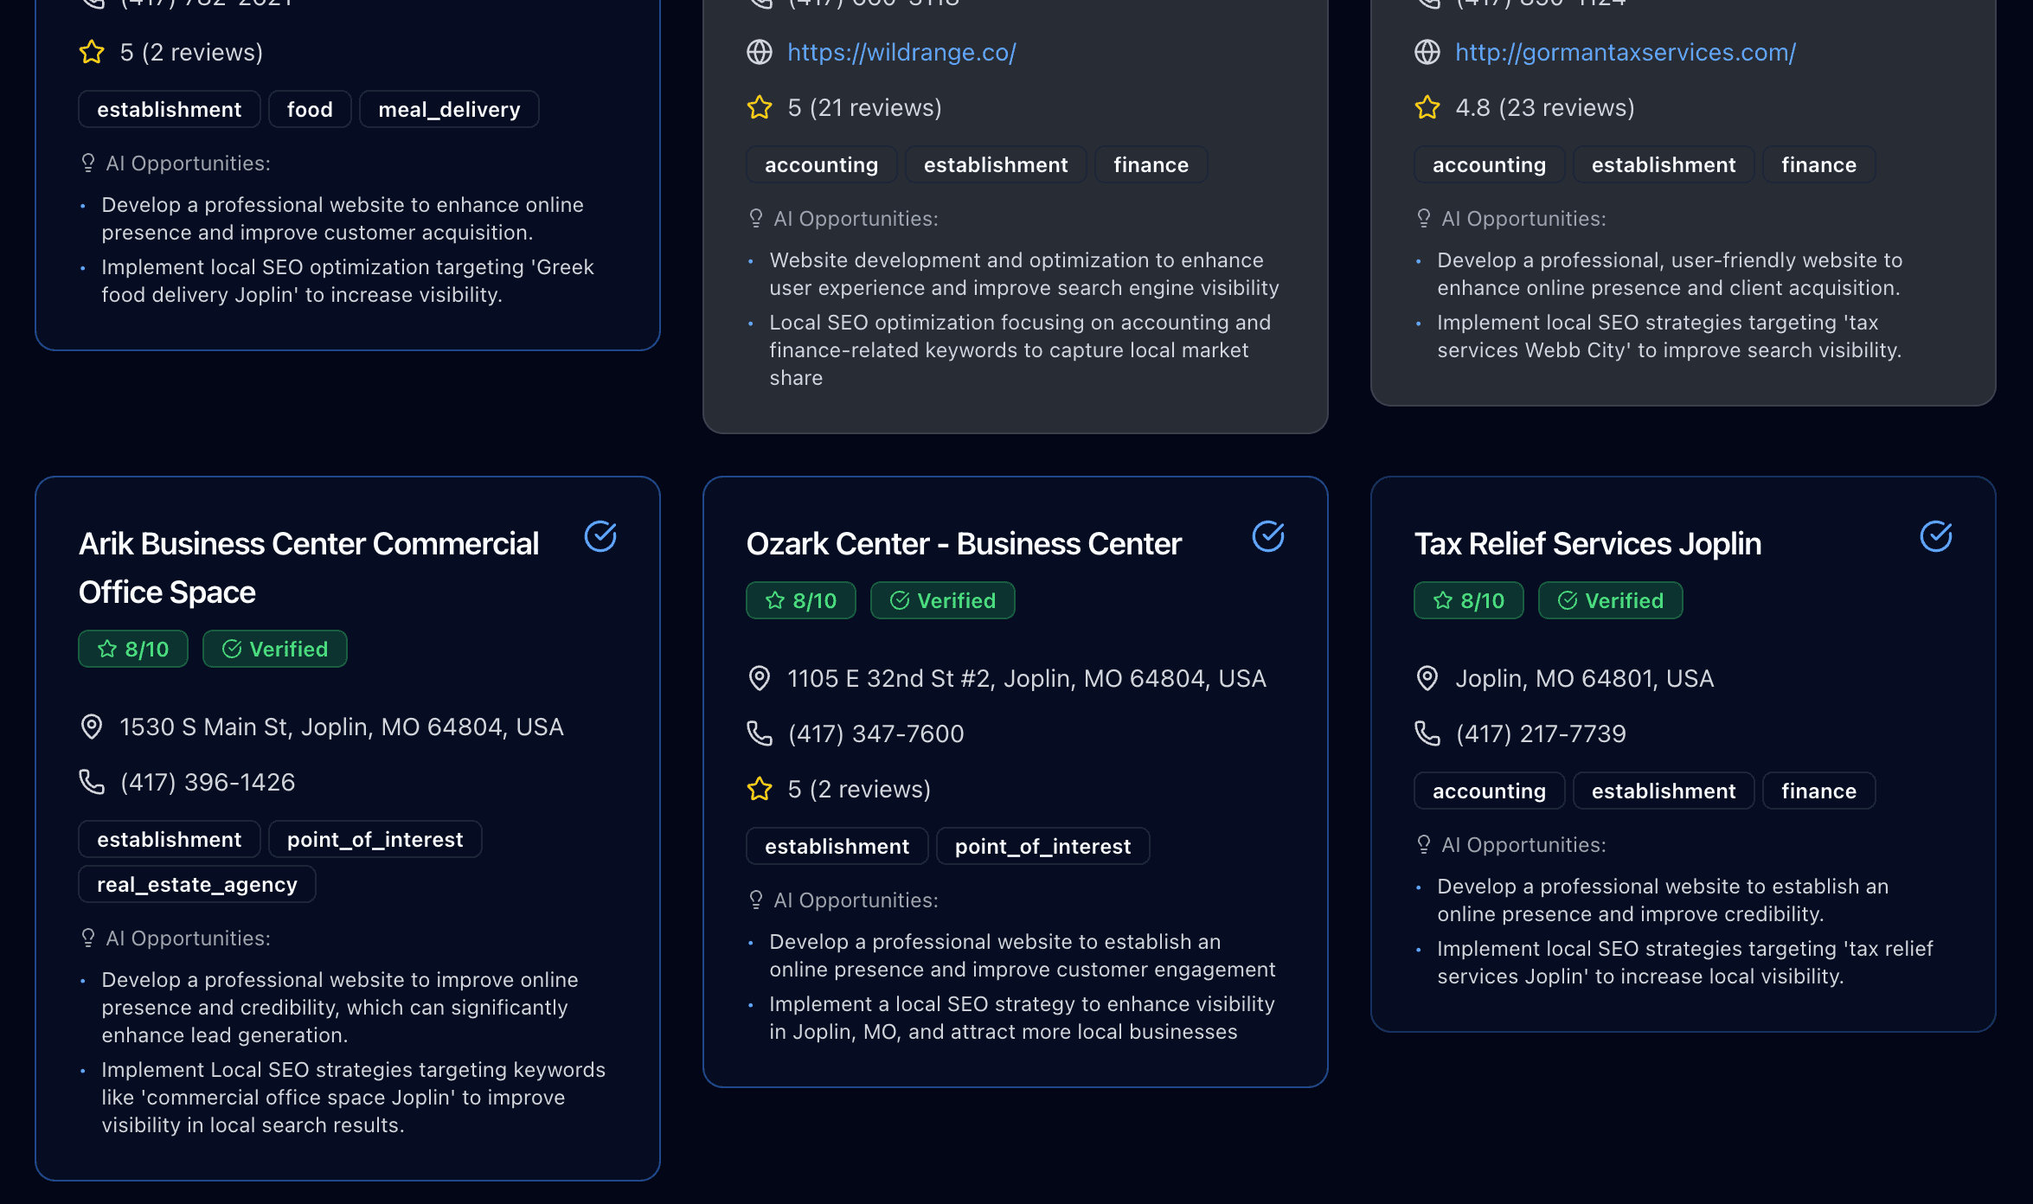Click the Verified badge on Tax Relief Services Joplin
This screenshot has height=1204, width=2033.
[1610, 600]
